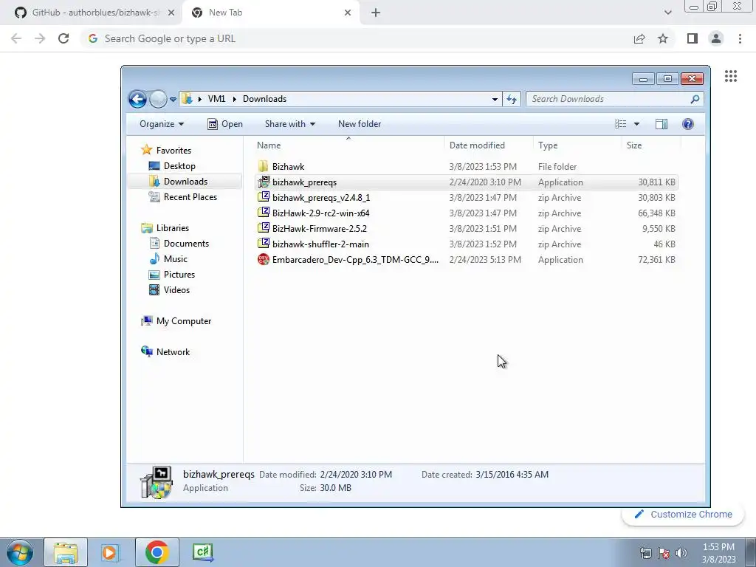The width and height of the screenshot is (756, 567).
Task: Open the Share with menu
Action: pyautogui.click(x=289, y=124)
